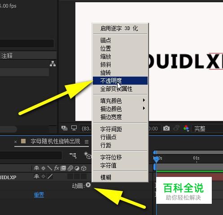Toggle adjustment layer box on UIDLXP layer
This screenshot has width=223, height=215.
[x=77, y=176]
